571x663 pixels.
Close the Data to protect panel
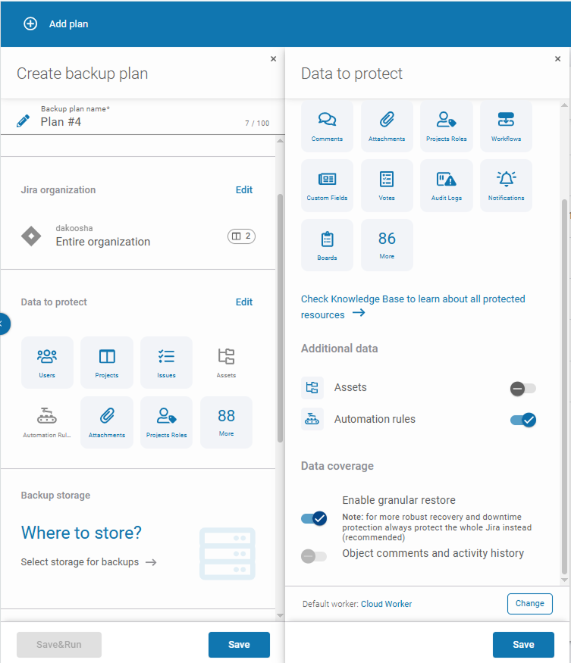click(558, 59)
